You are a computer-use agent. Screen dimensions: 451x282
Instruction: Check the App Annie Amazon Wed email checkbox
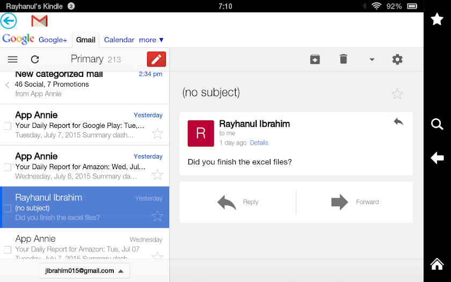tap(8, 167)
